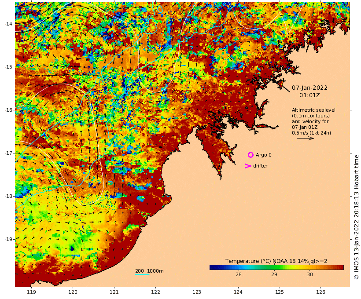Click the colorbar tick label '28'
The height and width of the screenshot is (299, 361).
pyautogui.click(x=238, y=274)
